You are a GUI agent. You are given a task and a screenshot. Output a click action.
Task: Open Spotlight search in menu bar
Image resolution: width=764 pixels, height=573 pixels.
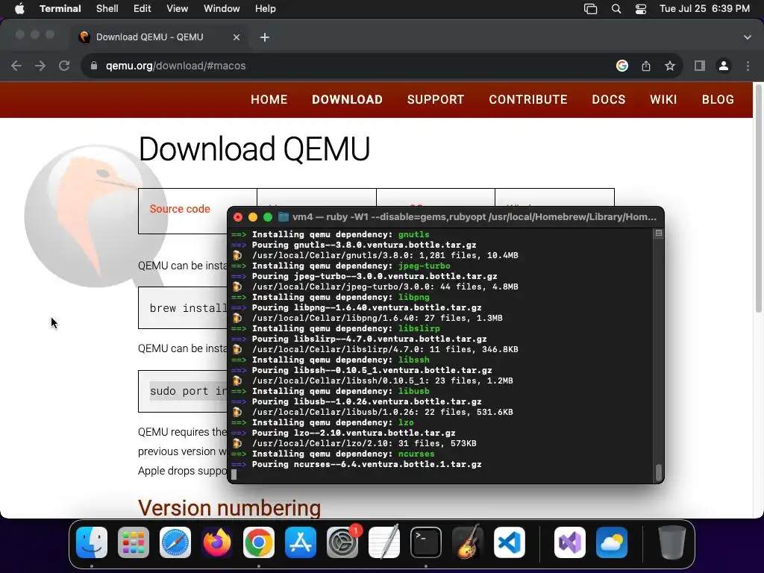616,9
